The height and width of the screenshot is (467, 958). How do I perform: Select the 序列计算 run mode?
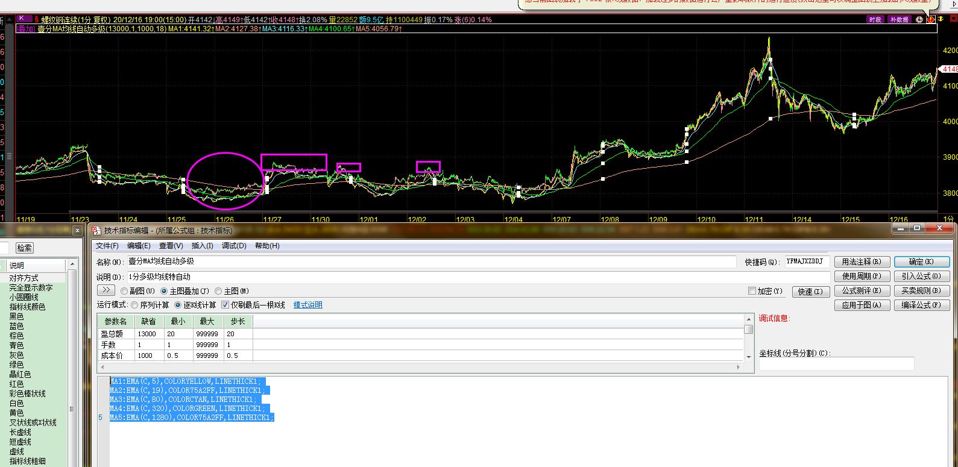tap(135, 305)
